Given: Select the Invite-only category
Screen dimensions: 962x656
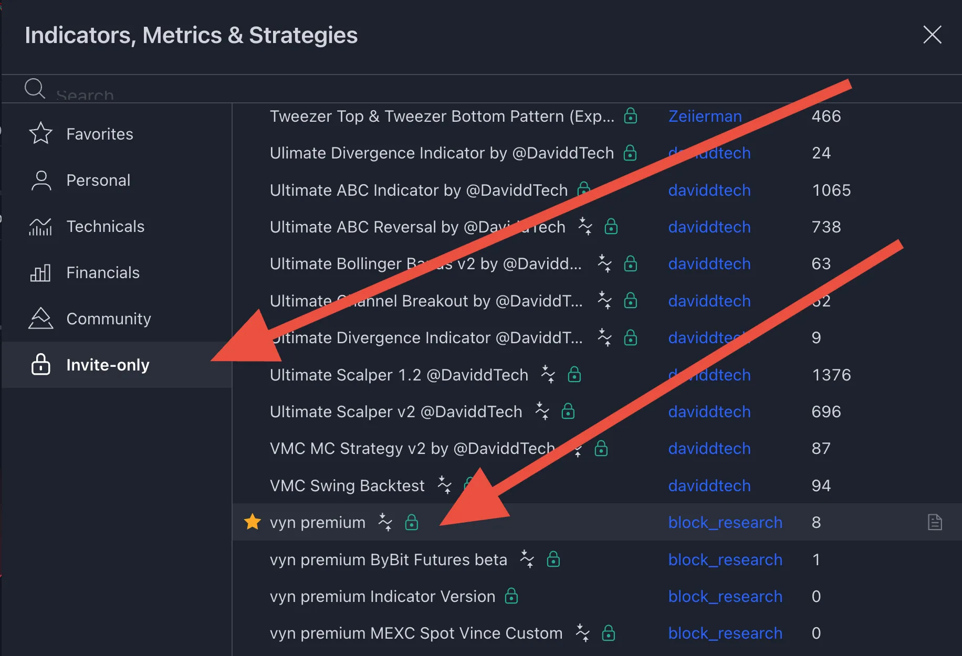Looking at the screenshot, I should coord(108,365).
